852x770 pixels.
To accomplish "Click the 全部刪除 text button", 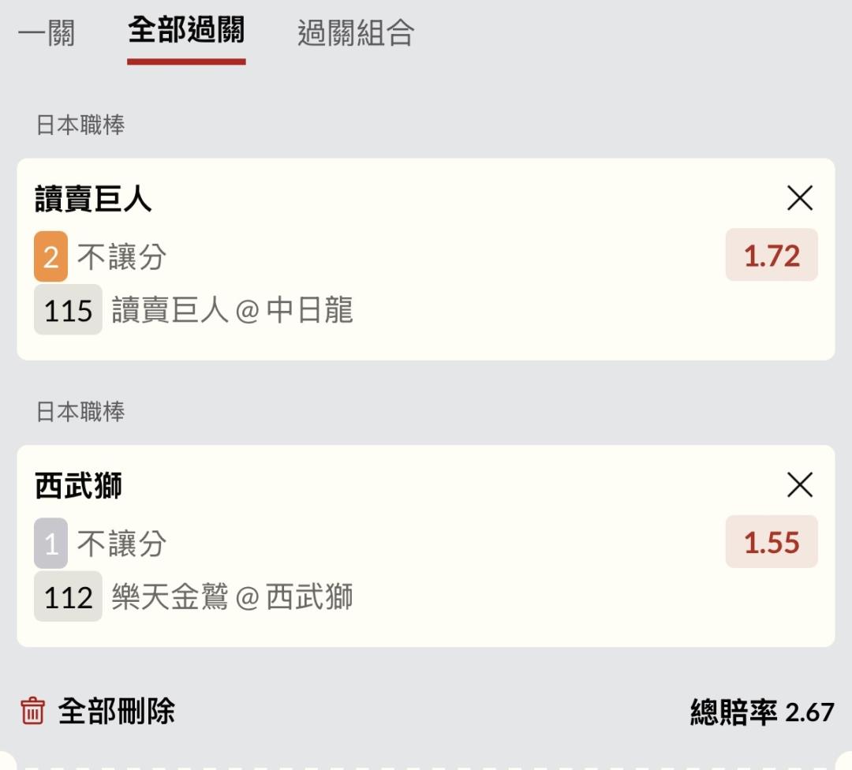I will click(x=116, y=711).
